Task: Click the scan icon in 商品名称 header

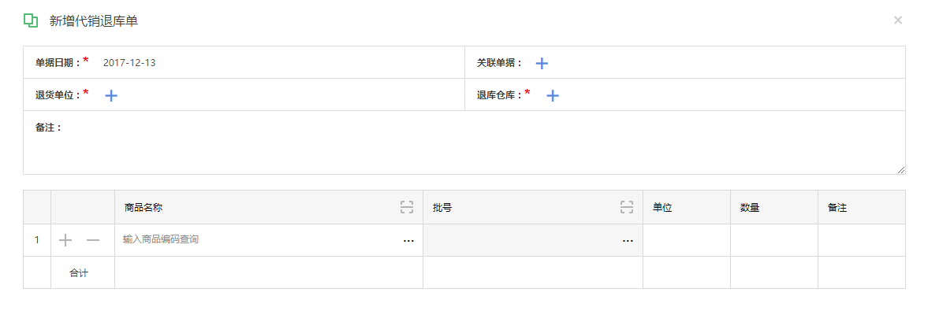Action: 407,207
